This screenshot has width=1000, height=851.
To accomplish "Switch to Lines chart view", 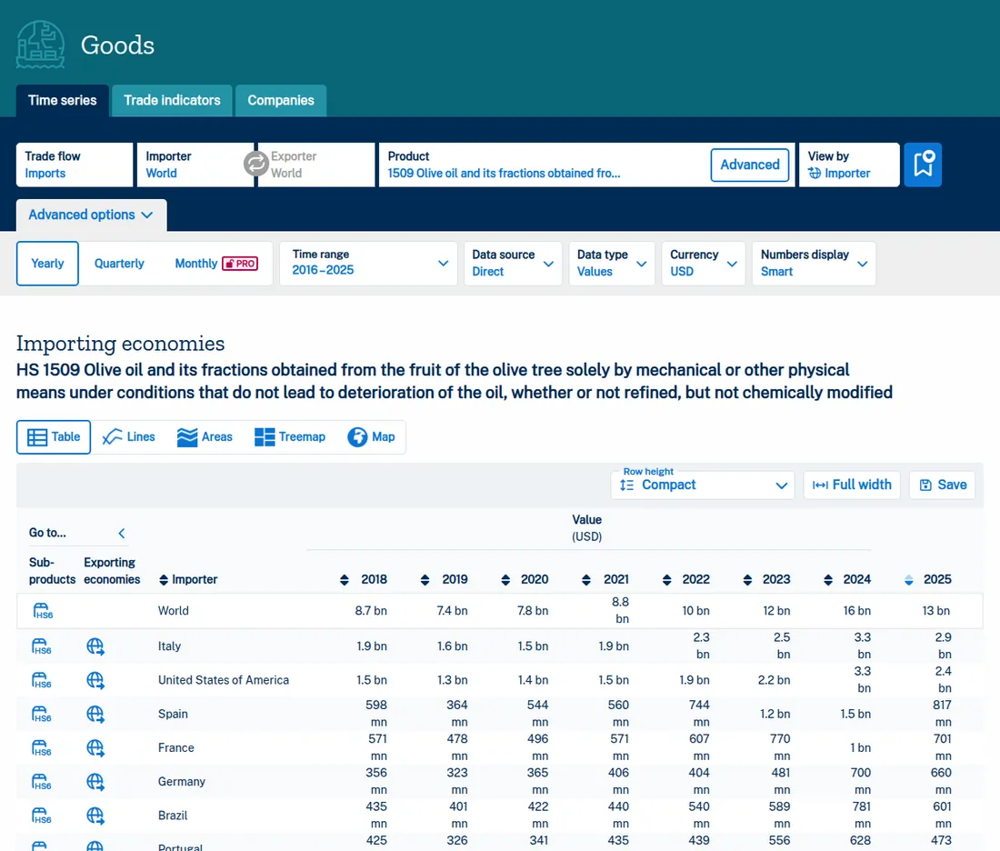I will [x=129, y=437].
